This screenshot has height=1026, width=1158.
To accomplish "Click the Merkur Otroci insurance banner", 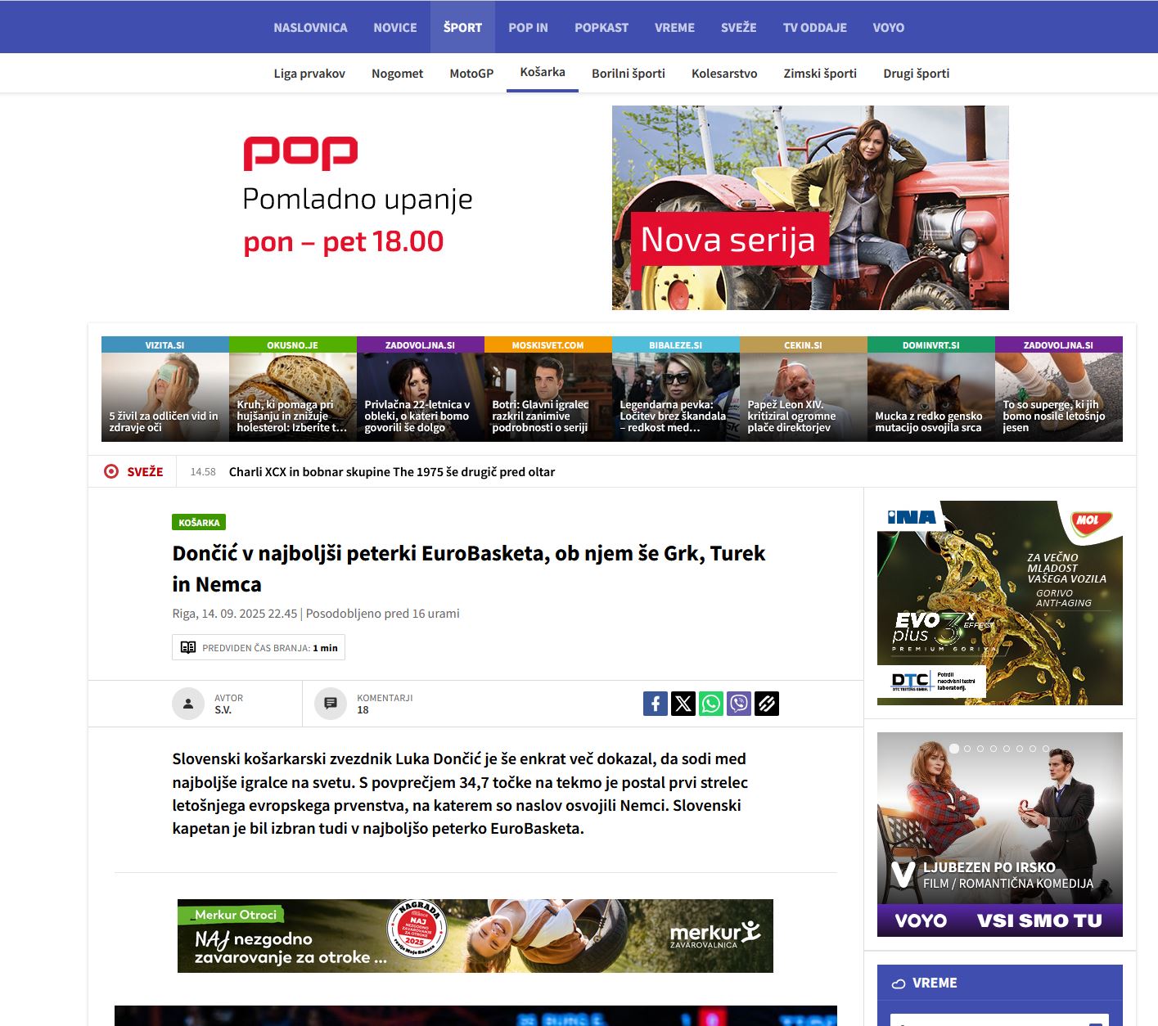I will (x=475, y=936).
